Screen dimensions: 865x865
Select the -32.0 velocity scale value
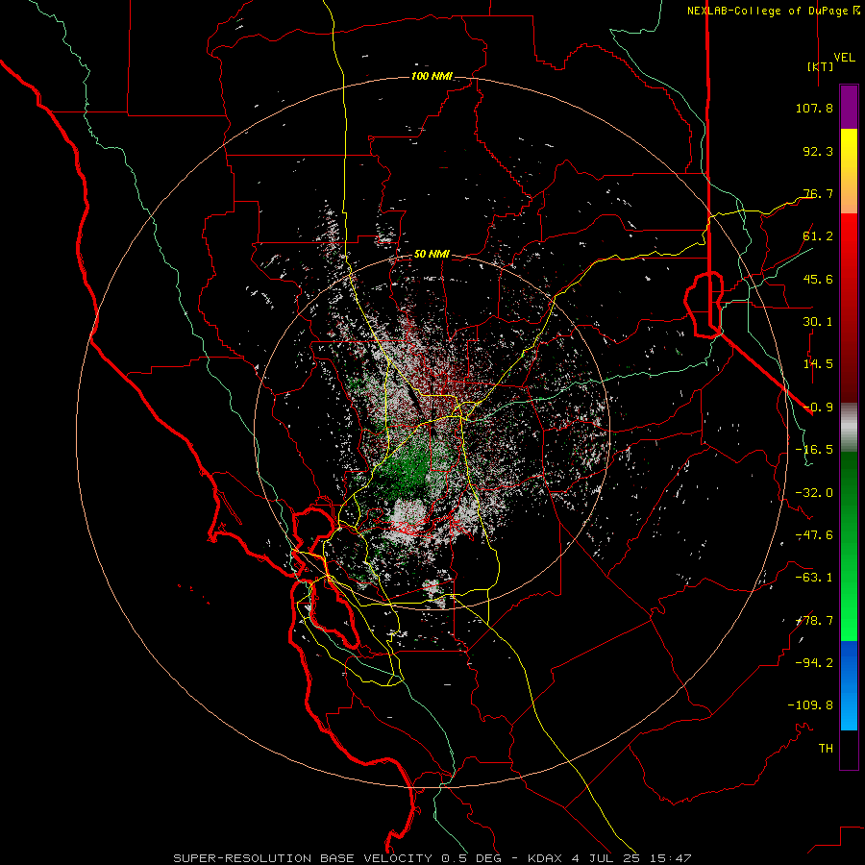(814, 493)
